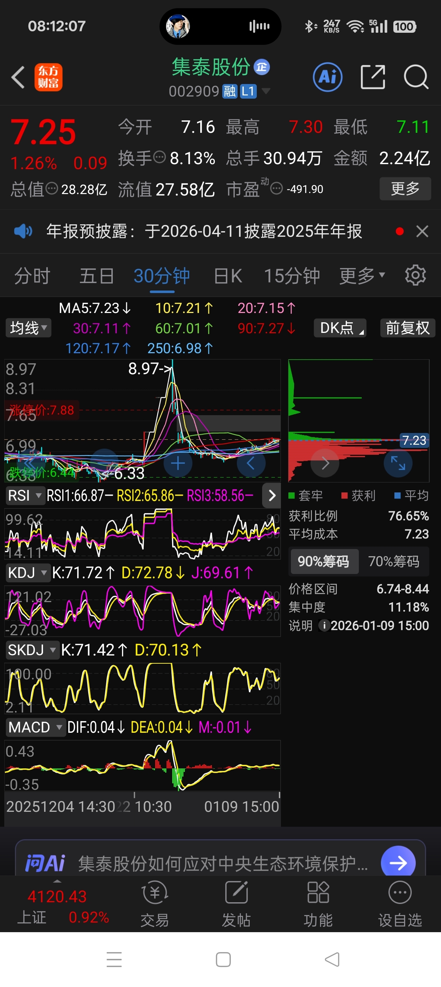This screenshot has width=441, height=987.
Task: Tap Android back triangle button
Action: (332, 960)
